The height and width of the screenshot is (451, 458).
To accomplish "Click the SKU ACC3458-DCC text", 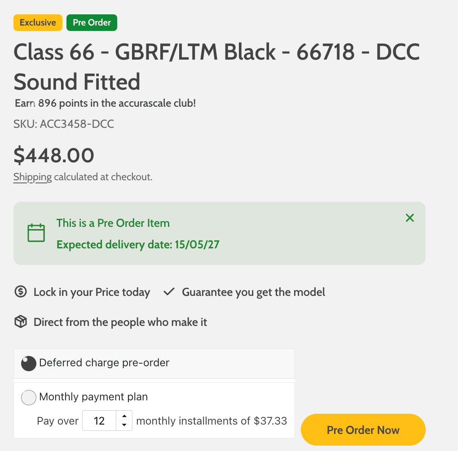I will tap(64, 124).
